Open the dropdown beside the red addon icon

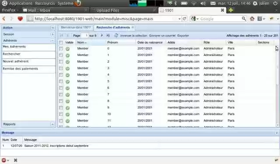[x=8, y=160]
